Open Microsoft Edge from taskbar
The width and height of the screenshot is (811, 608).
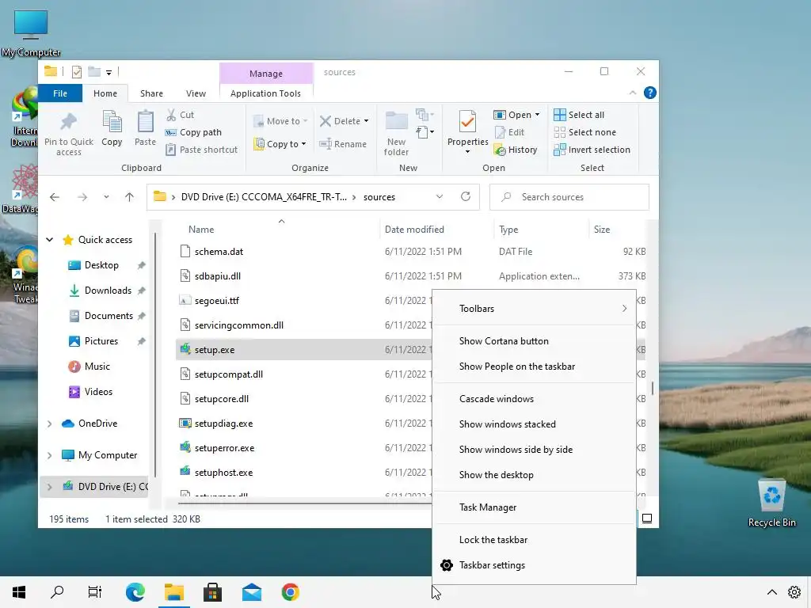[x=135, y=592]
